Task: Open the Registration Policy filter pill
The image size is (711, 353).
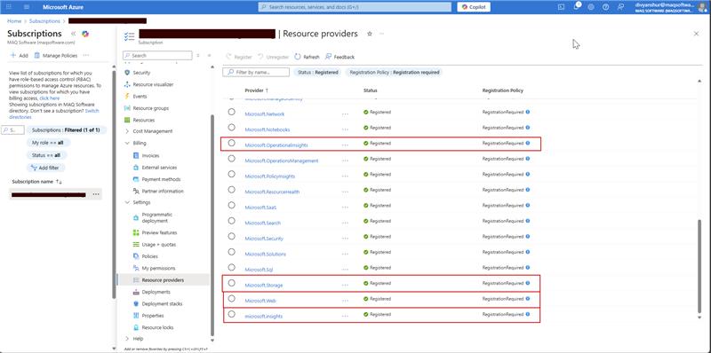Action: pyautogui.click(x=394, y=72)
